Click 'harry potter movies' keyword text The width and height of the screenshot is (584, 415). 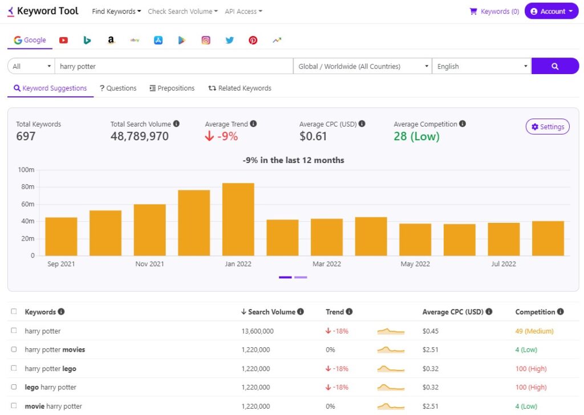55,349
